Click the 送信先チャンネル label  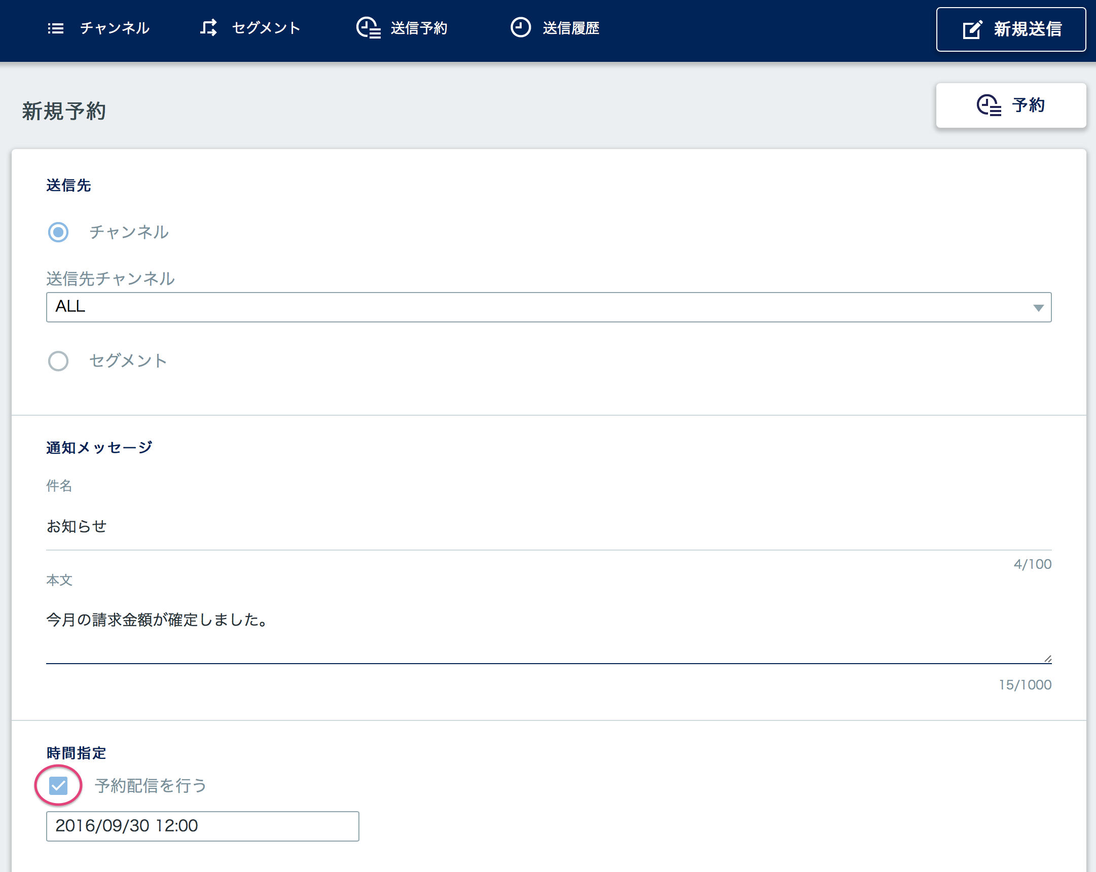tap(111, 279)
